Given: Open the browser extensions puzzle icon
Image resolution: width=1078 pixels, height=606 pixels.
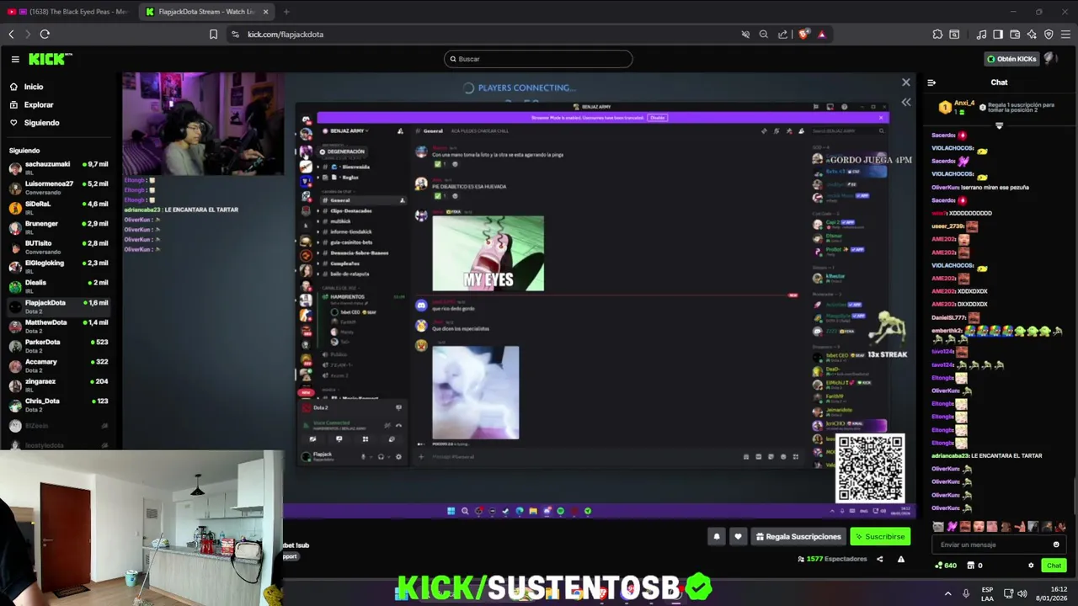Looking at the screenshot, I should tap(937, 35).
